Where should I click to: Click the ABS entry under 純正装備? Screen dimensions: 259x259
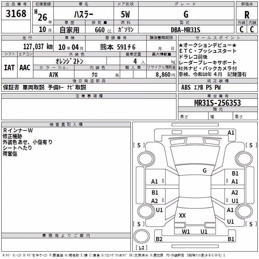click(186, 87)
